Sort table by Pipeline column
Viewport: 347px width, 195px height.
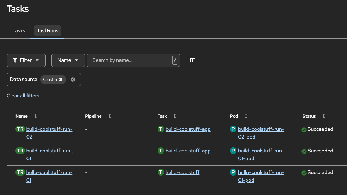[110, 116]
